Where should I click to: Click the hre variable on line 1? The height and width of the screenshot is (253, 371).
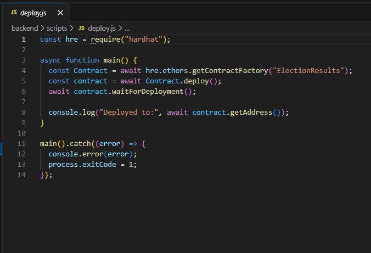pyautogui.click(x=72, y=40)
